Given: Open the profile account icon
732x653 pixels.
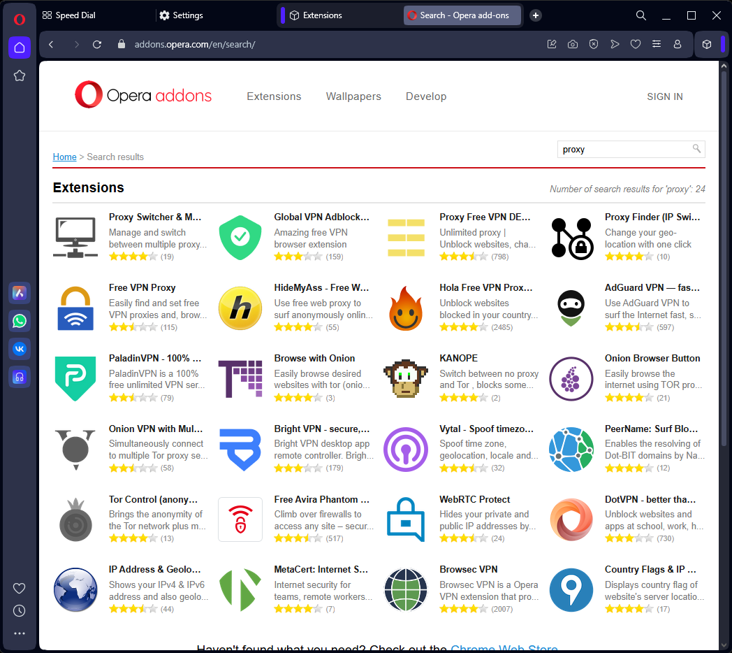Looking at the screenshot, I should (x=678, y=45).
